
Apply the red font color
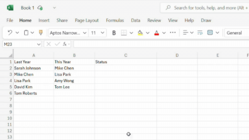point(157,33)
